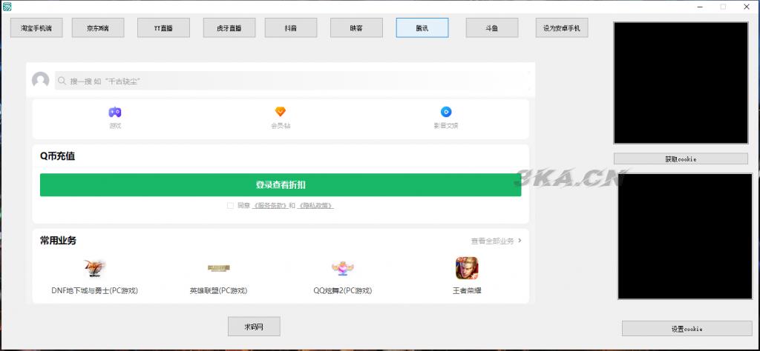760x351 pixels.
Task: Click 英雄联盟(PC游戏) label
Action: click(x=219, y=290)
